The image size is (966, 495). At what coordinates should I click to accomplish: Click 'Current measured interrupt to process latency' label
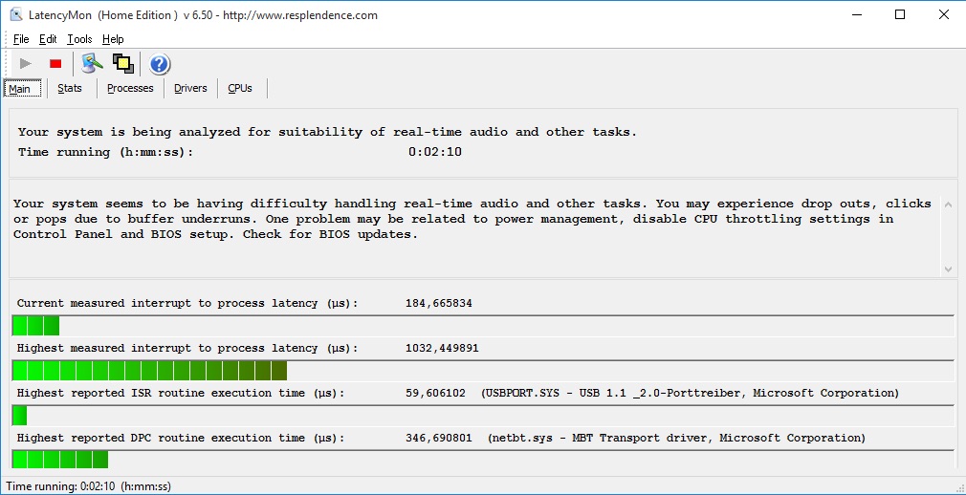click(187, 304)
